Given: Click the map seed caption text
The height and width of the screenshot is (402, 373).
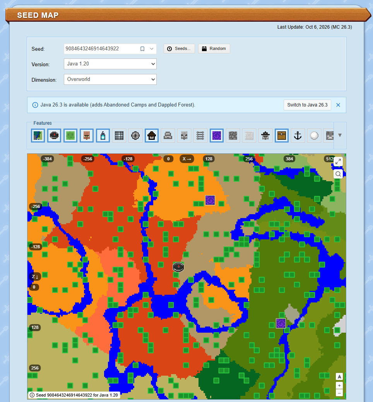Looking at the screenshot, I should tap(77, 395).
